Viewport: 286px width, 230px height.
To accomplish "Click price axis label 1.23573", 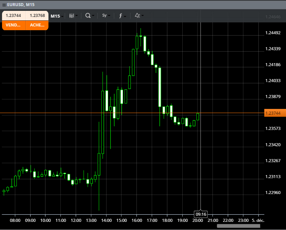I will [273, 128].
